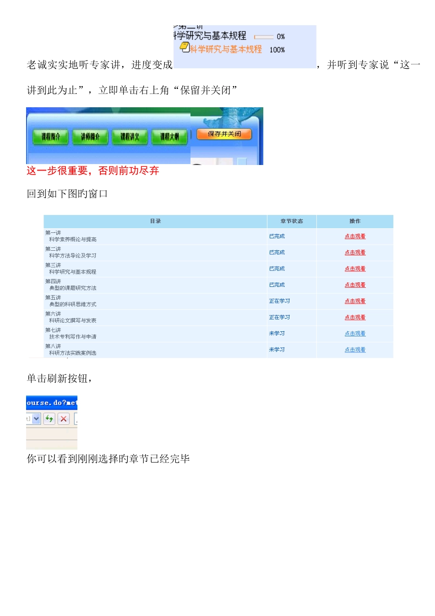Open the 课程讲义 green tab
Screen dimensions: 435x616
coord(130,137)
